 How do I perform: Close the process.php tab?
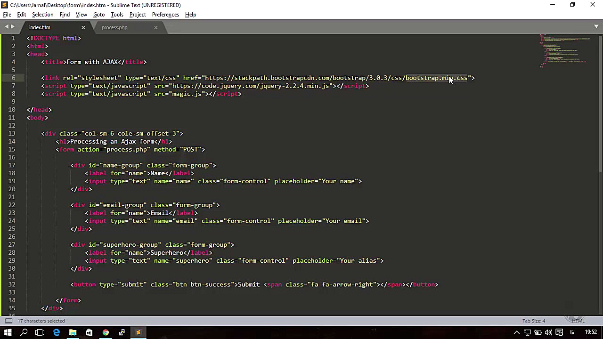(x=156, y=27)
